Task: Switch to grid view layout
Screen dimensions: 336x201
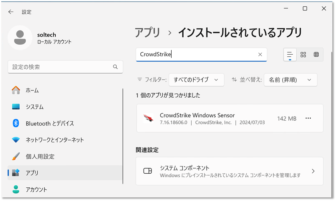Action: coord(303,55)
